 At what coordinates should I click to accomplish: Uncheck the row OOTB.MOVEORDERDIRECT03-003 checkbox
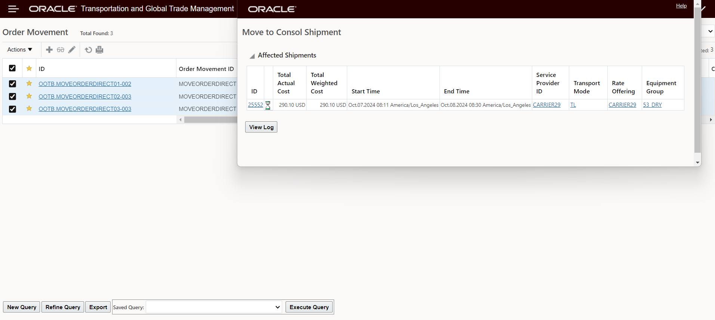pyautogui.click(x=12, y=109)
